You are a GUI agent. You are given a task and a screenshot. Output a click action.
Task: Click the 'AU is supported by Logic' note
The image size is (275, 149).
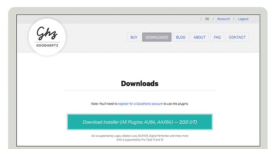(140, 136)
